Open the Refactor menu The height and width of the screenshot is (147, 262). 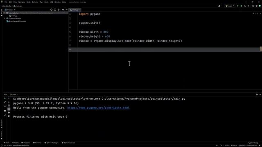35,2
